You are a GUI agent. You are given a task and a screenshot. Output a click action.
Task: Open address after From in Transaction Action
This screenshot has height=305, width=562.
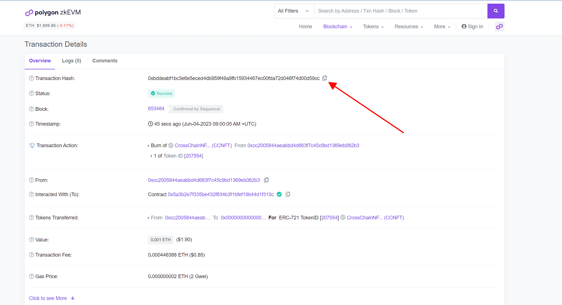[303, 146]
